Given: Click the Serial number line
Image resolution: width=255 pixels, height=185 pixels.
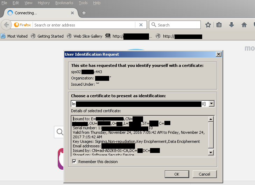Looking at the screenshot, I should pos(113,128).
